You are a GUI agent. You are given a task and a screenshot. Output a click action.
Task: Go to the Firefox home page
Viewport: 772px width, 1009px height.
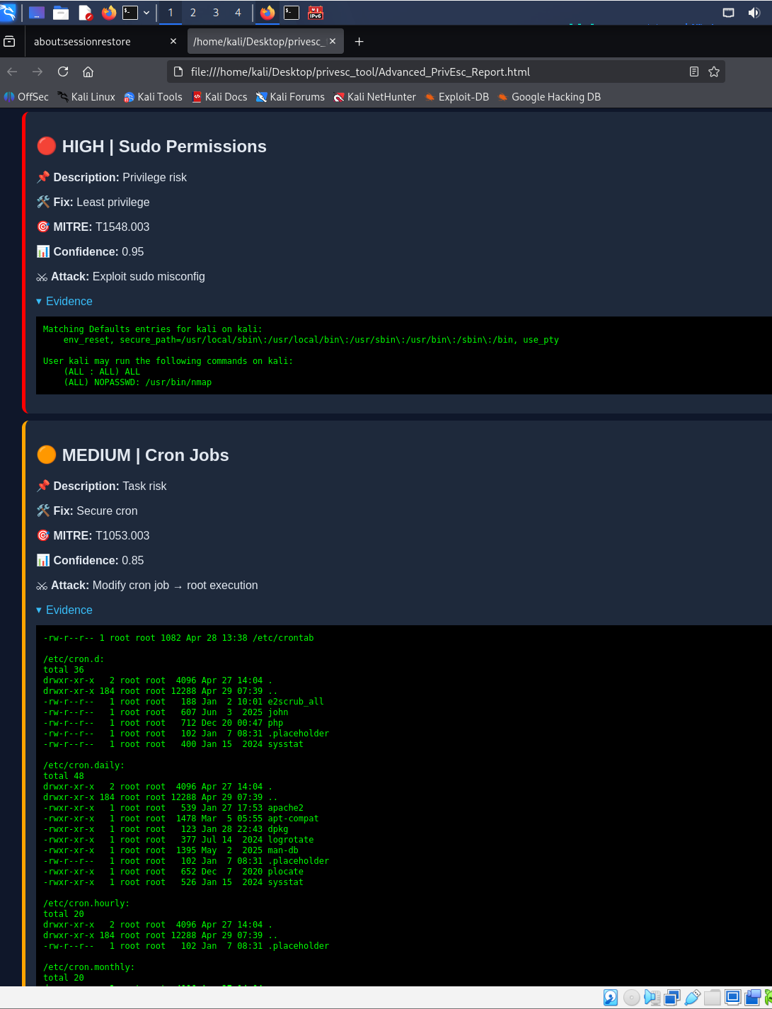click(88, 72)
